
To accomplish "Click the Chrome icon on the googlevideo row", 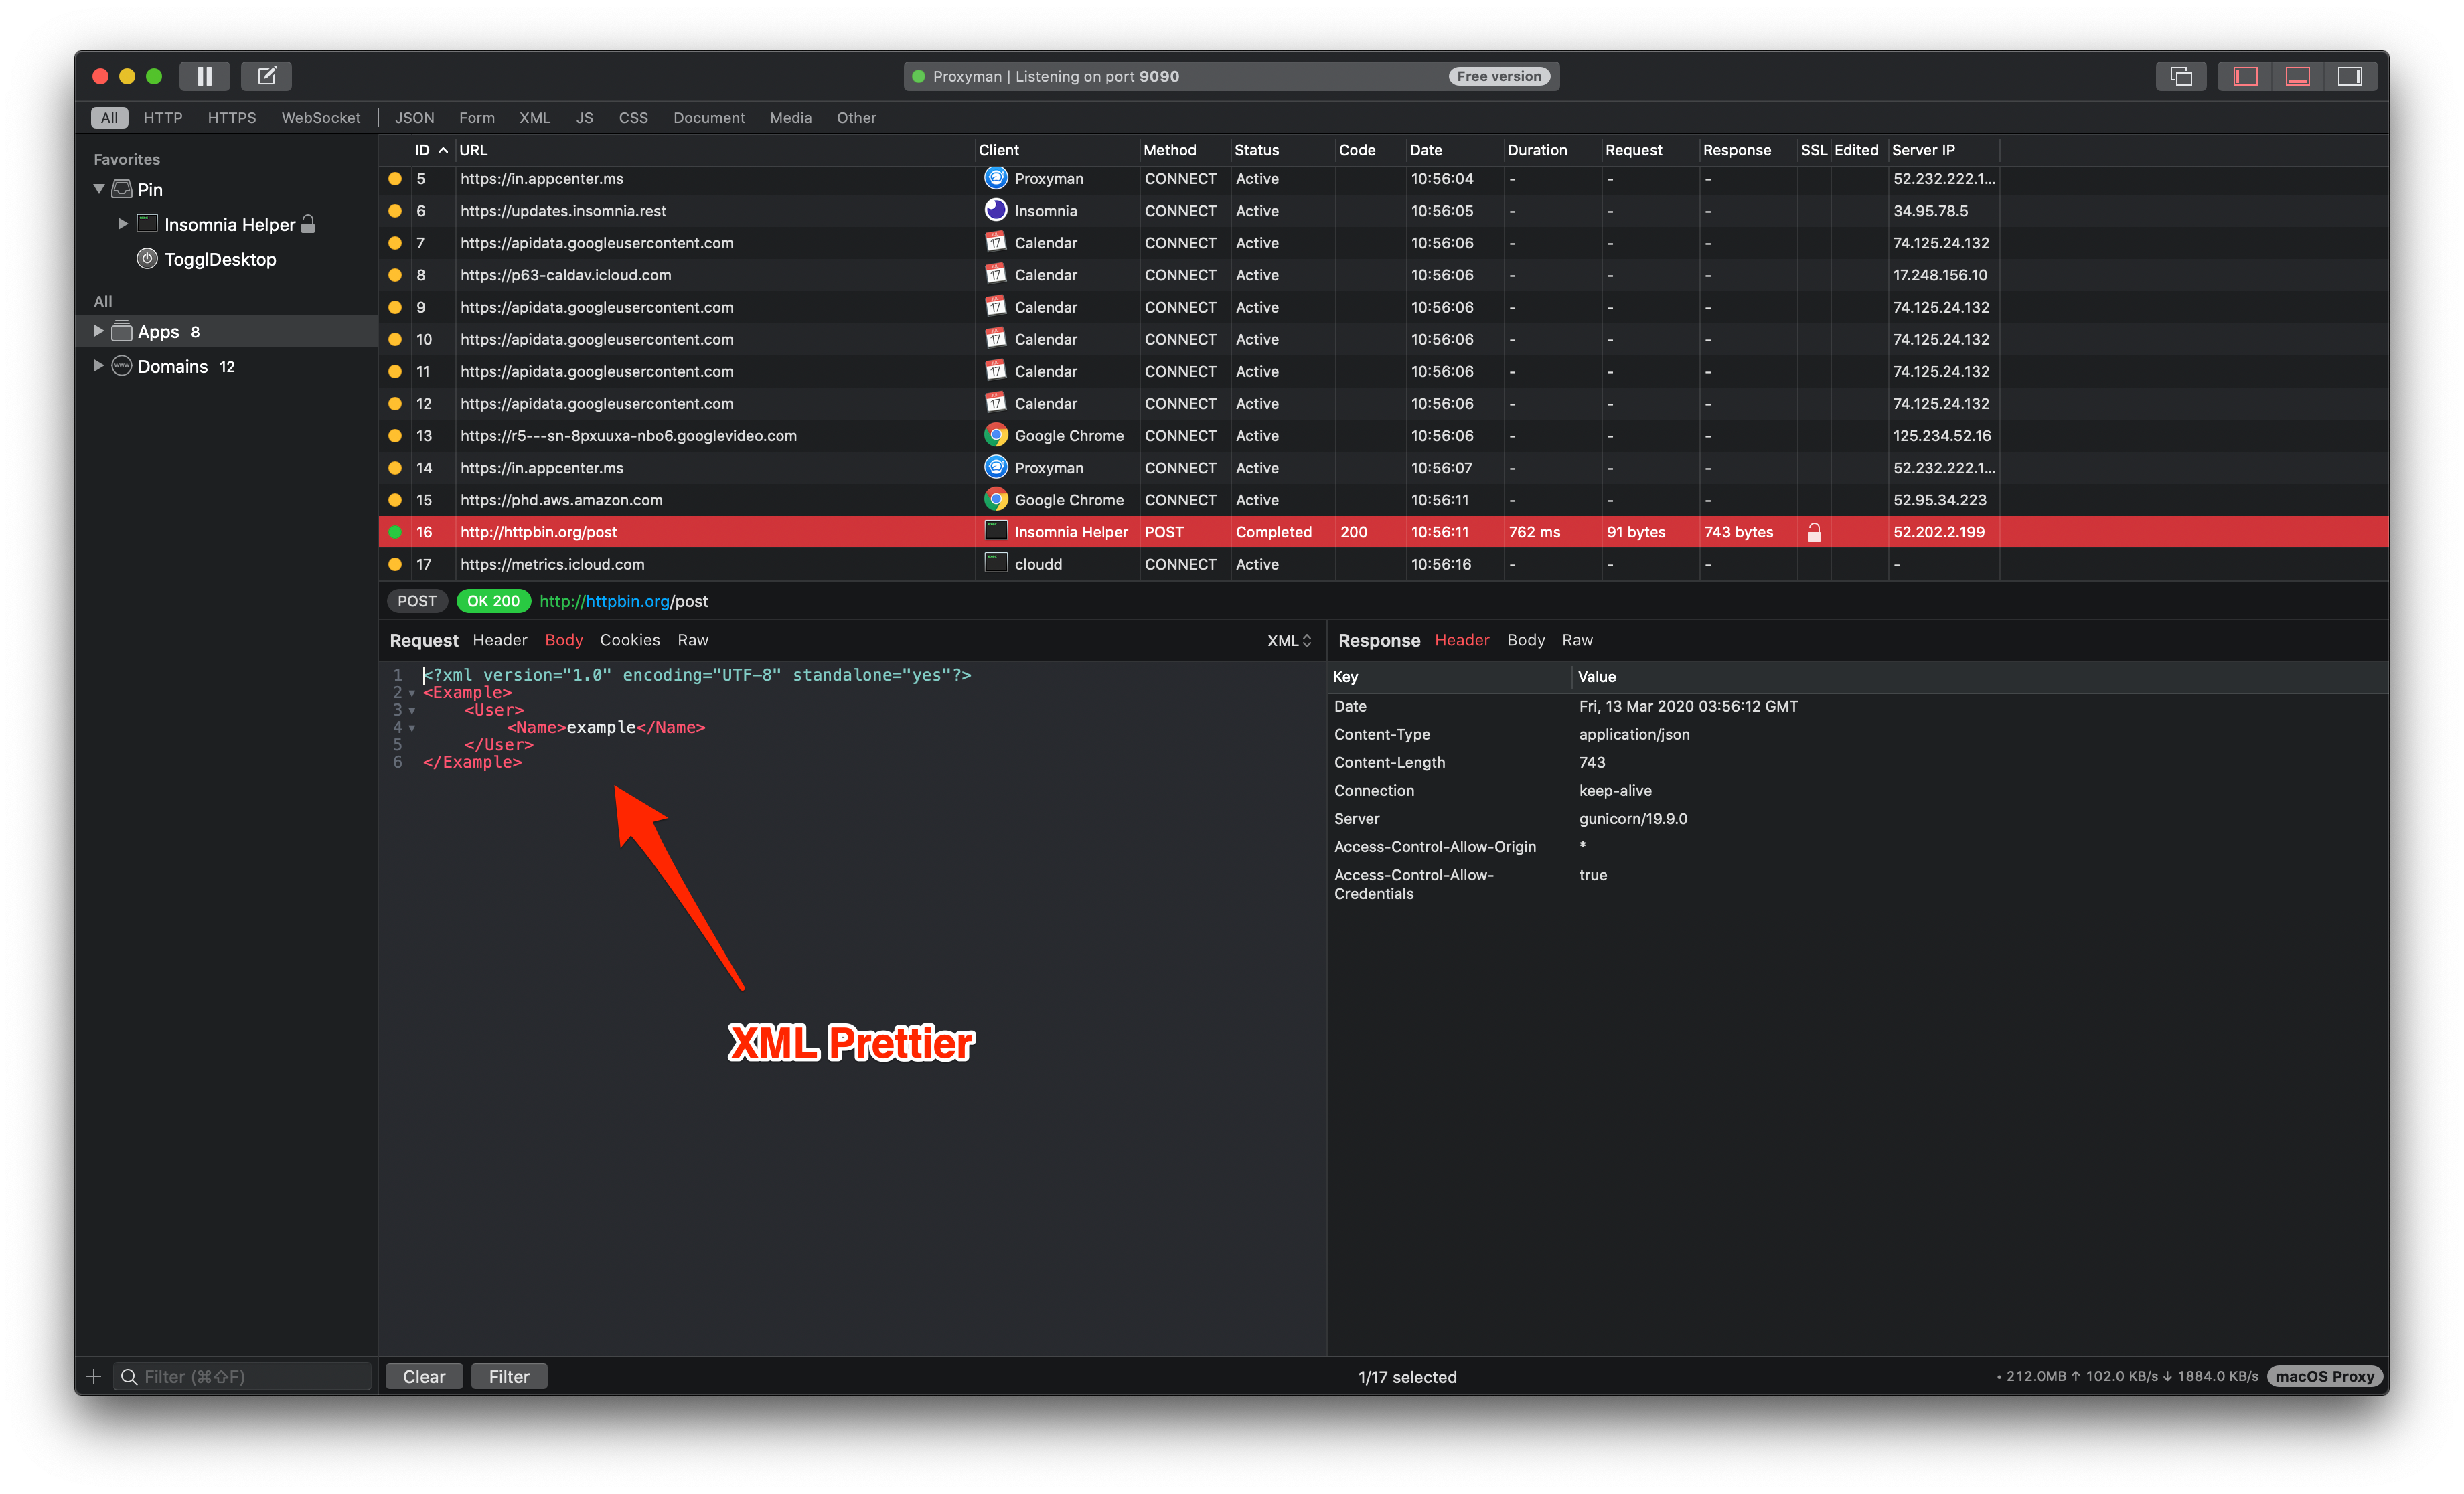I will [995, 435].
